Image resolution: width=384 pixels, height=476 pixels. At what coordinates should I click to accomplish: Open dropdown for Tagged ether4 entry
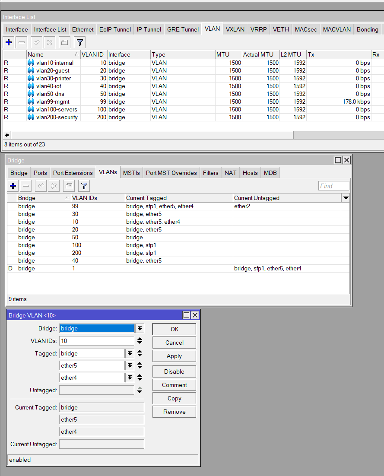[130, 378]
